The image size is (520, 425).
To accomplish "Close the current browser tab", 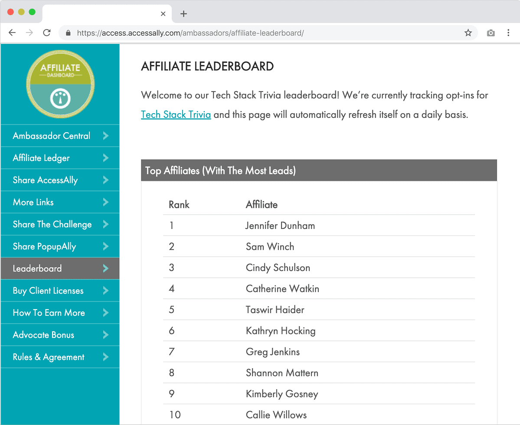I will tap(163, 13).
